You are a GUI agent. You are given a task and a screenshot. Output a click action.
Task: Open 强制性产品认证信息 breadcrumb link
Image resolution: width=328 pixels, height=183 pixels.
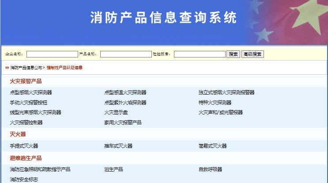pos(64,68)
